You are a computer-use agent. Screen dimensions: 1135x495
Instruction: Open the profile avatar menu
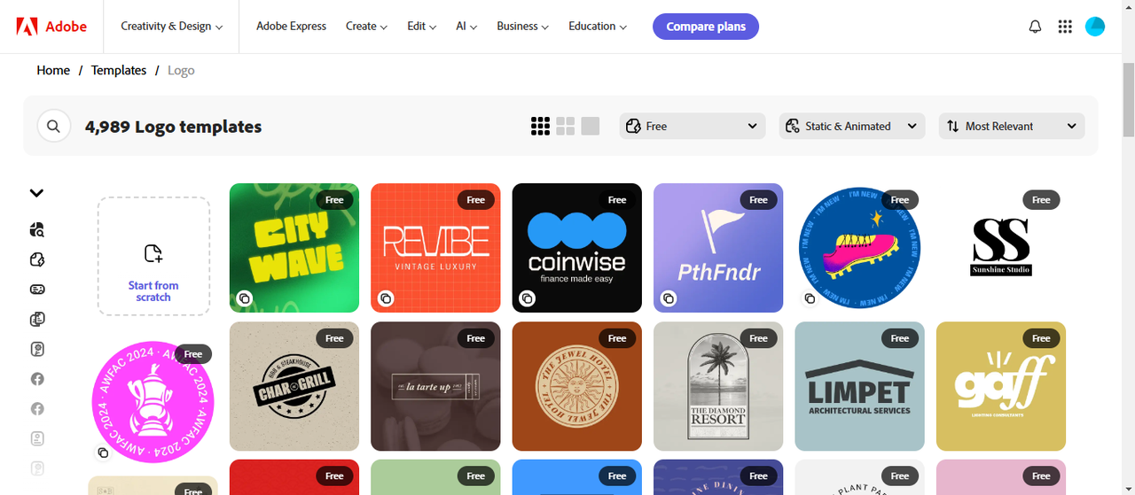[1095, 27]
